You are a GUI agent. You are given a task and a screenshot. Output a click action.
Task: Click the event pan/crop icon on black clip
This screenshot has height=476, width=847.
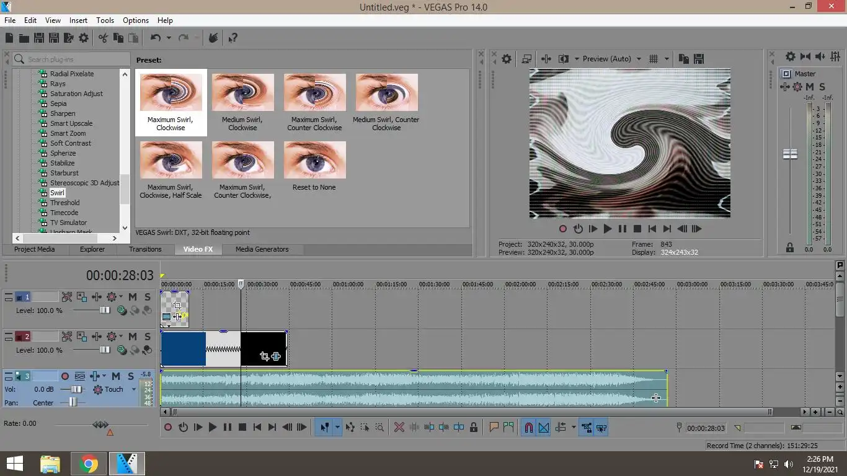tap(265, 356)
